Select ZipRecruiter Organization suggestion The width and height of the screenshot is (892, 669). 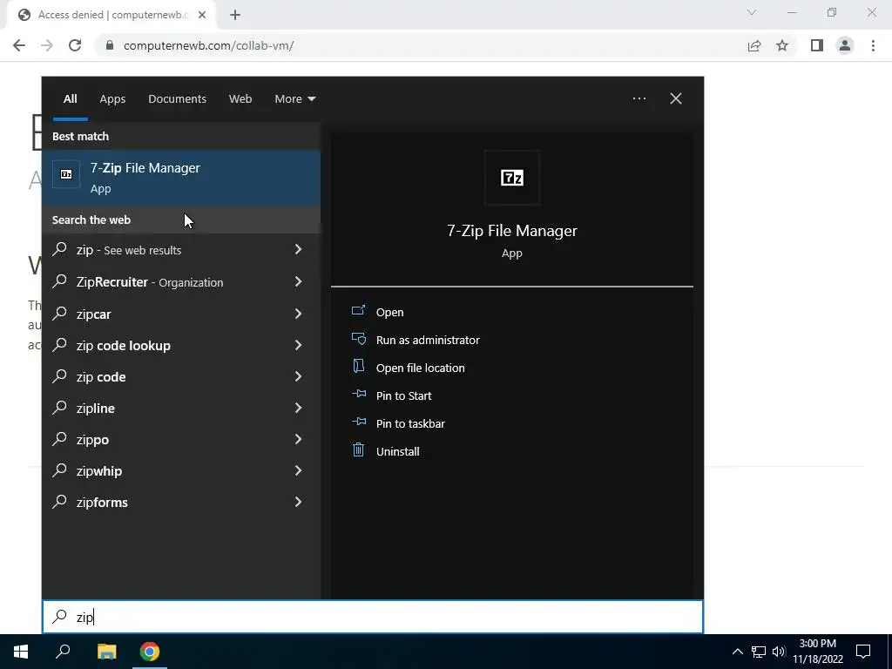click(181, 281)
